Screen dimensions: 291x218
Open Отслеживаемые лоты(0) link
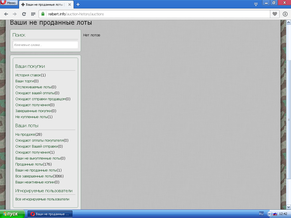pyautogui.click(x=36, y=87)
